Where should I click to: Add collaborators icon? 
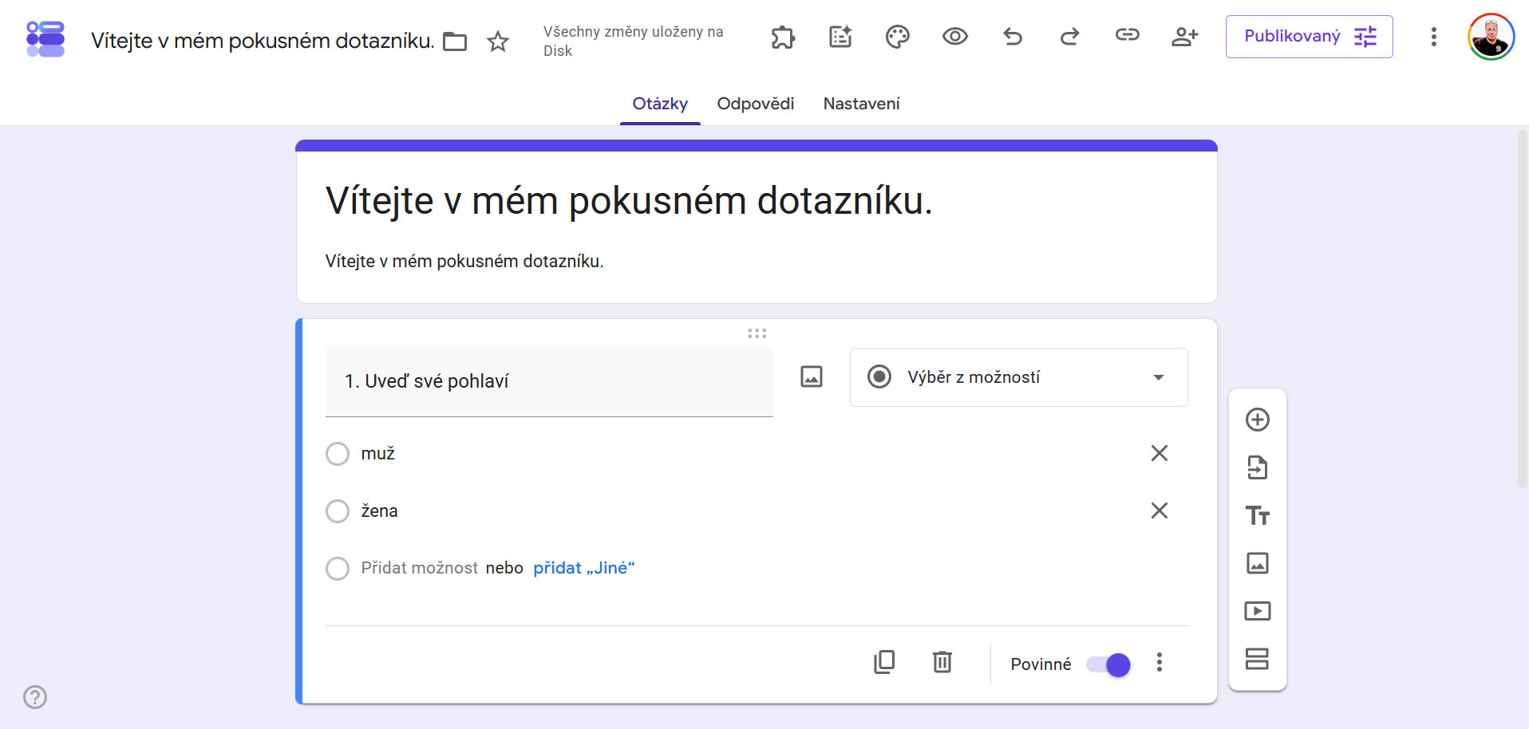tap(1185, 37)
